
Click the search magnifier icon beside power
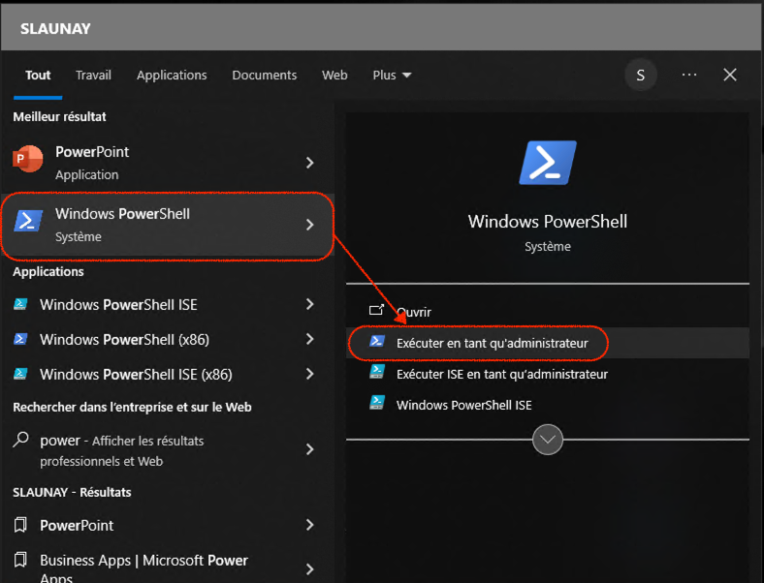(20, 441)
